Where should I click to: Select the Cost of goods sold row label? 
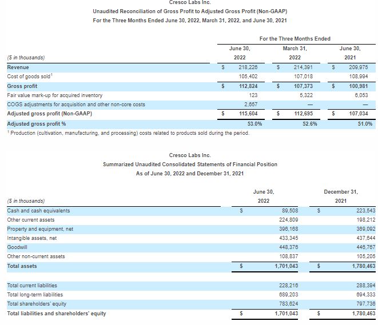pos(30,77)
